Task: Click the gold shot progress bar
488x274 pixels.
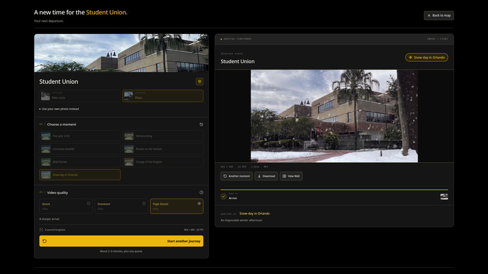Action: 334,189
